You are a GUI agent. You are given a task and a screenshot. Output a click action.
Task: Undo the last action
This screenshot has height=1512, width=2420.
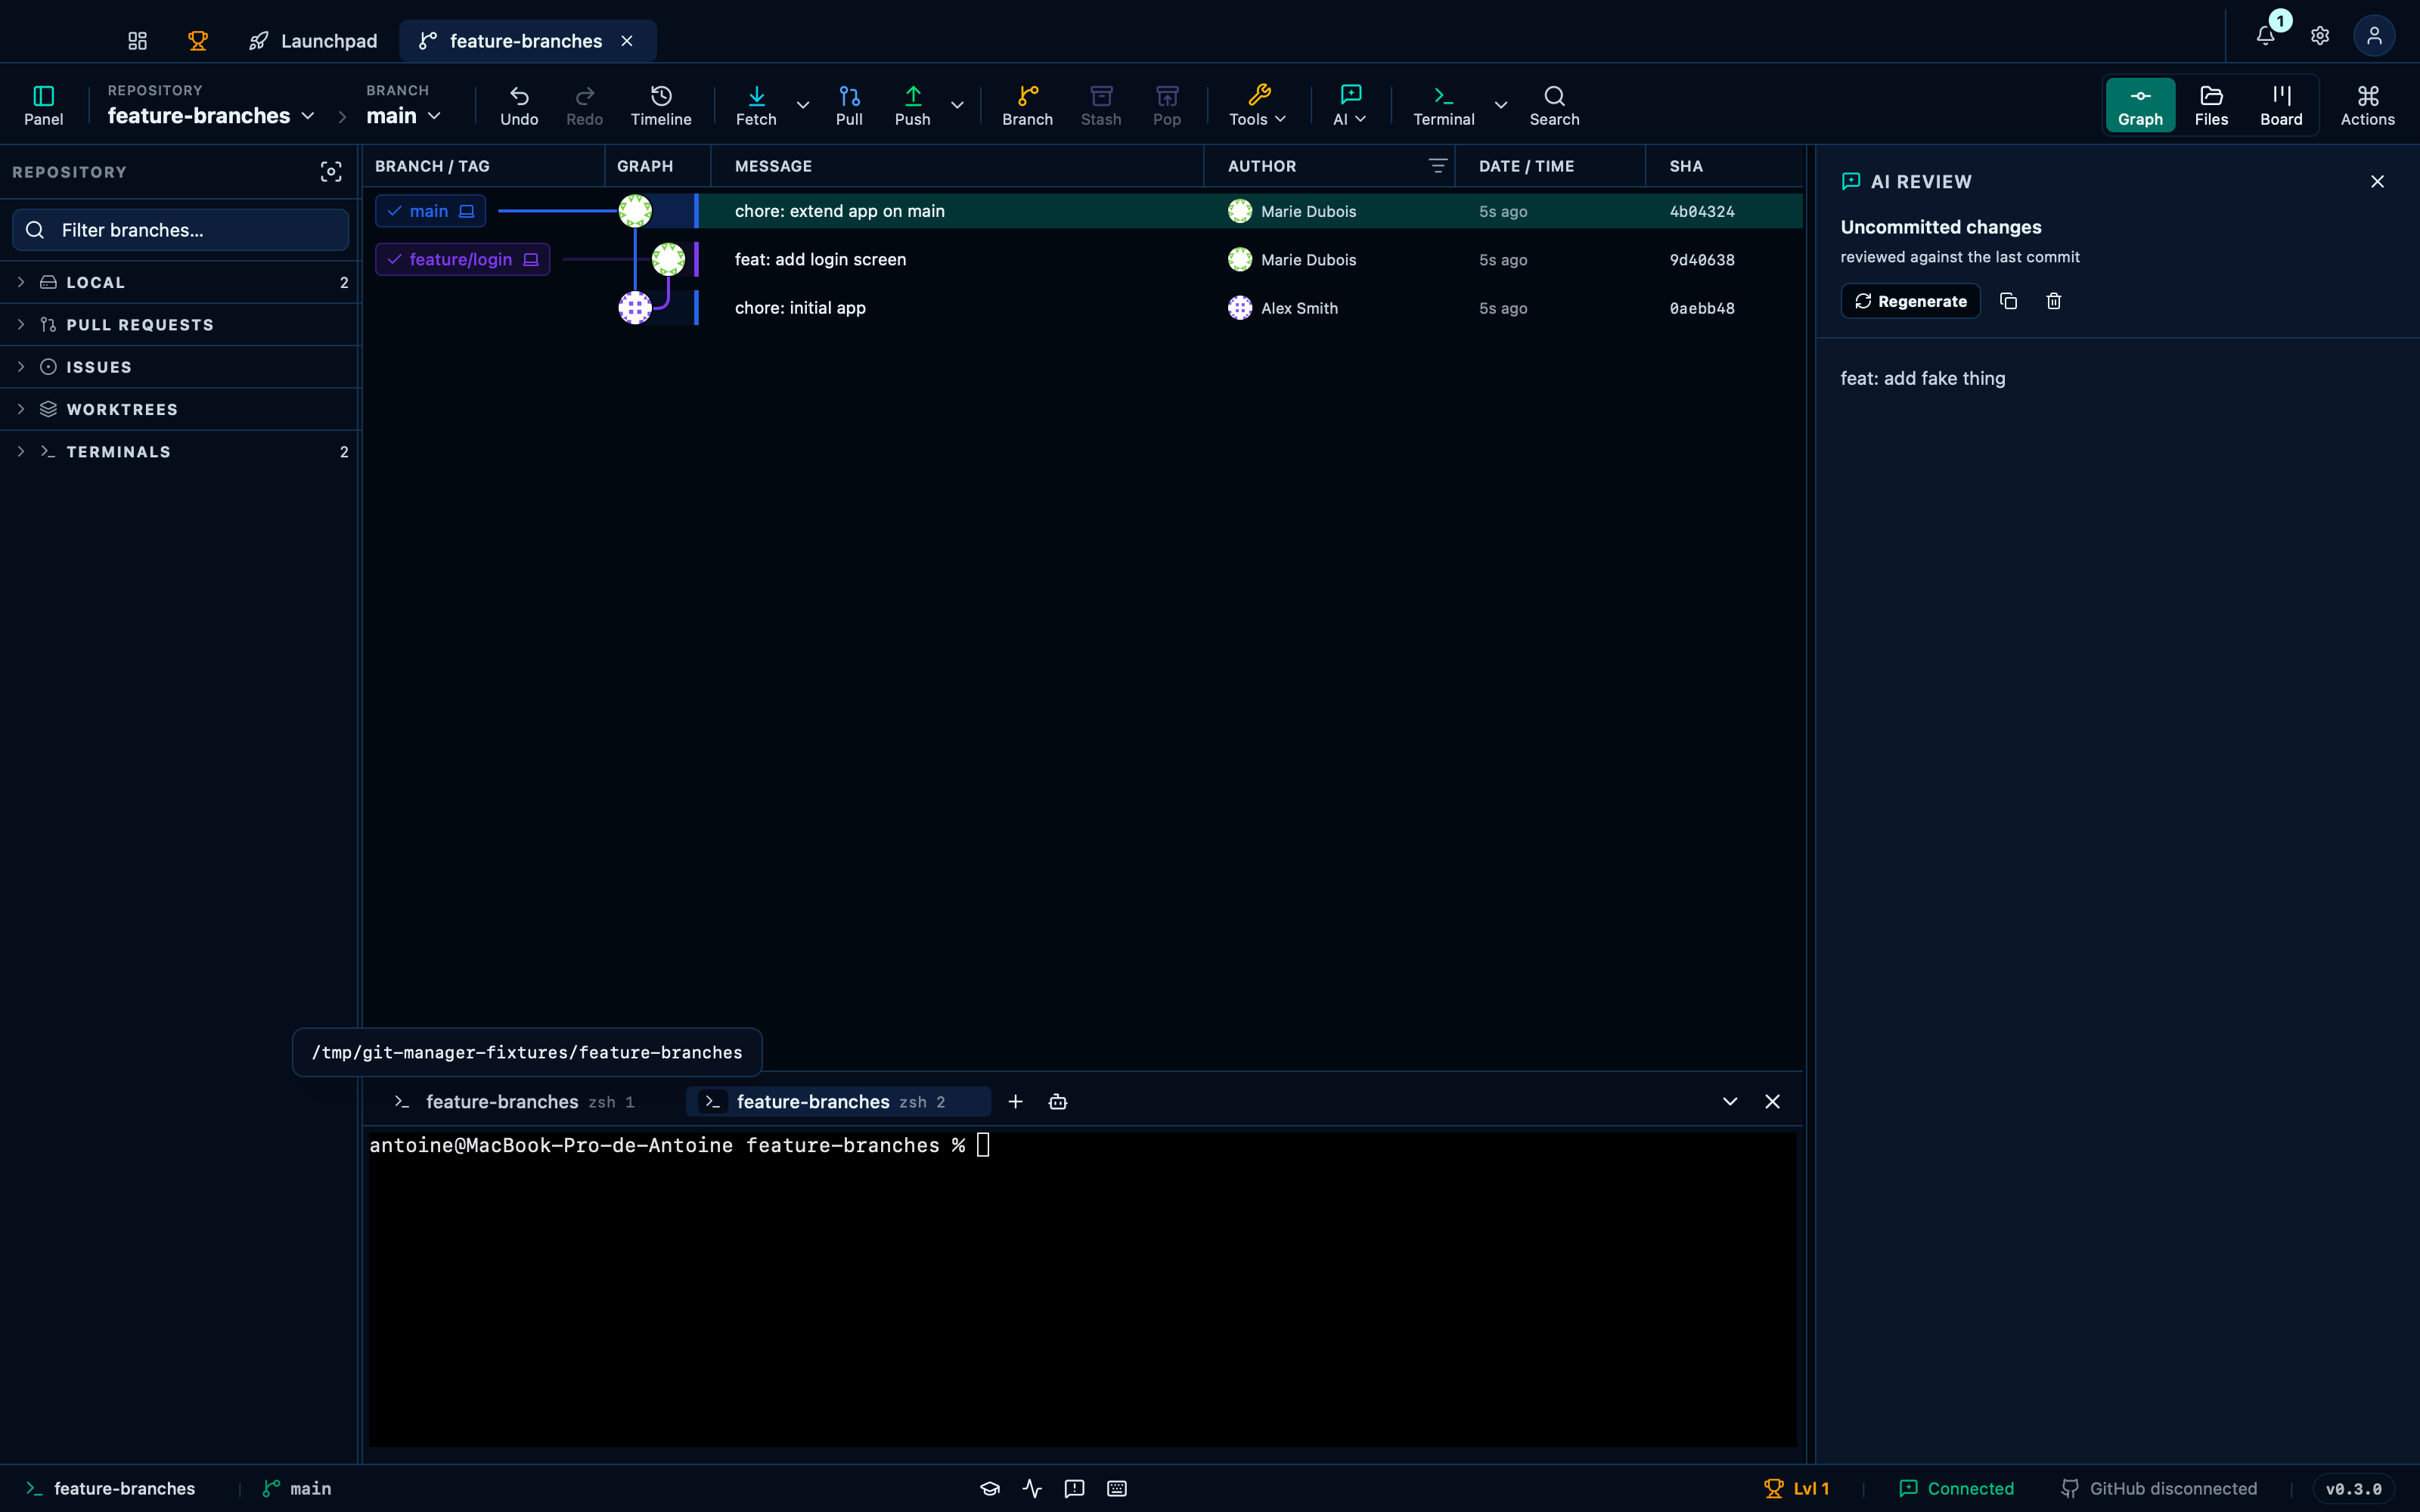(x=519, y=105)
